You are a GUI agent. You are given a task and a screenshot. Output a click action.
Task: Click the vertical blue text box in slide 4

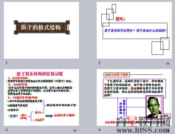[122, 108]
